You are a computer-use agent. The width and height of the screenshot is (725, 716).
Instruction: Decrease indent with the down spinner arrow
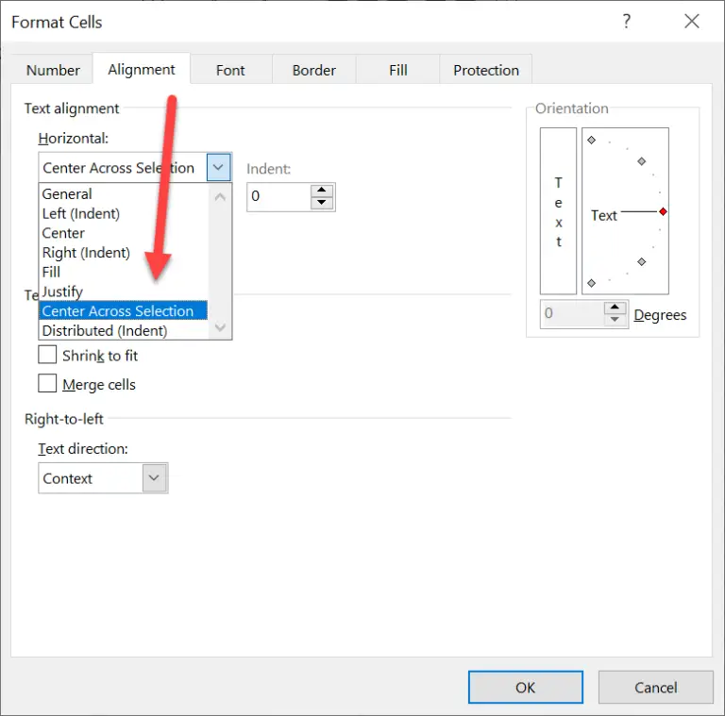321,203
